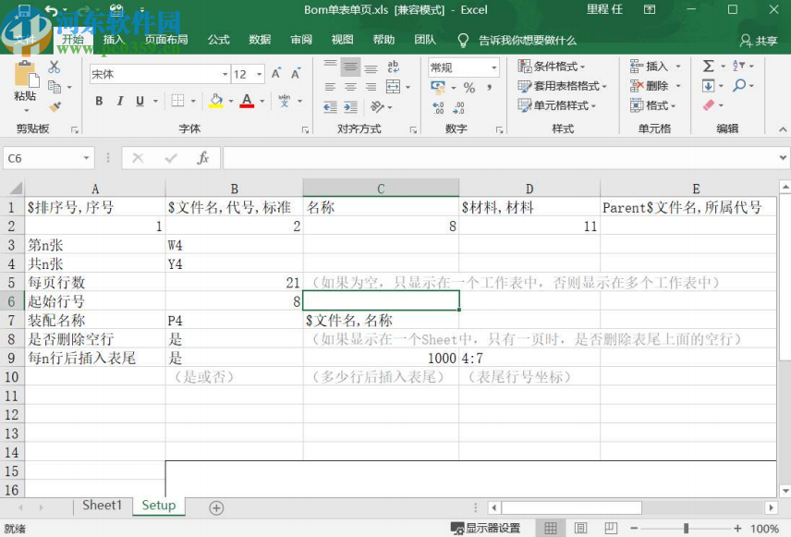
Task: Click the Sort and Filter icon
Action: click(x=738, y=67)
